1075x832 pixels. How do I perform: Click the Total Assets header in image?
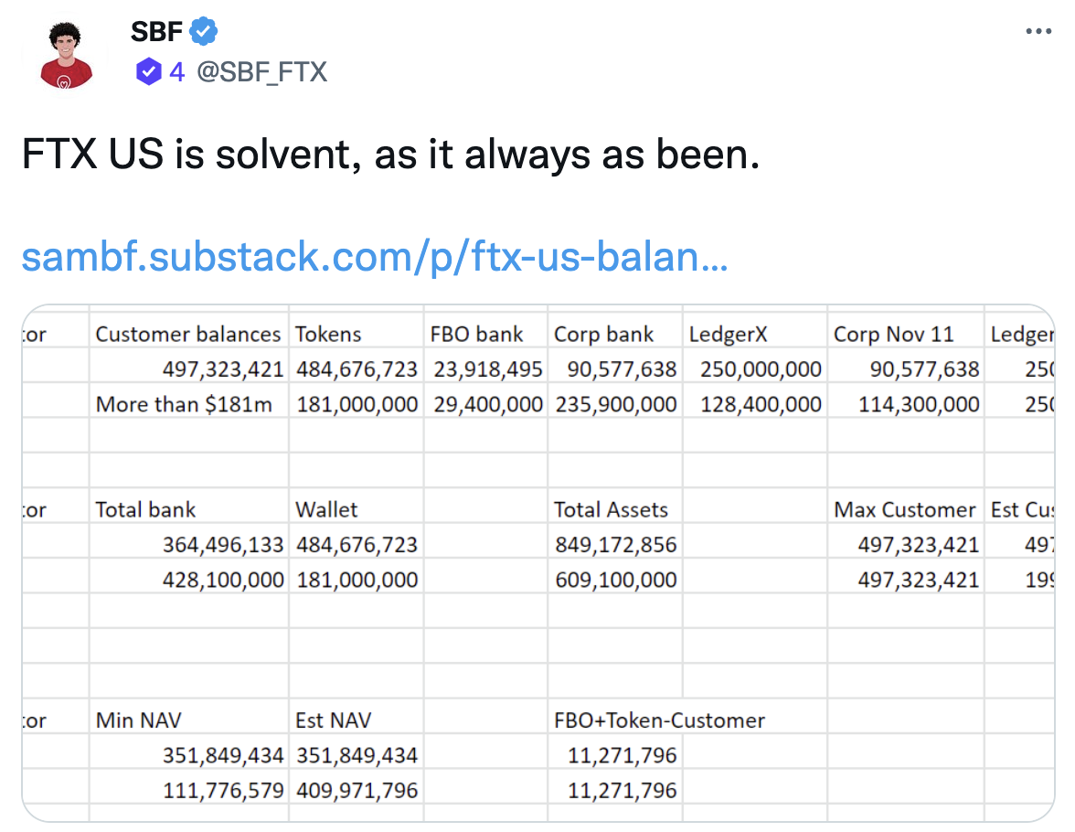point(611,509)
